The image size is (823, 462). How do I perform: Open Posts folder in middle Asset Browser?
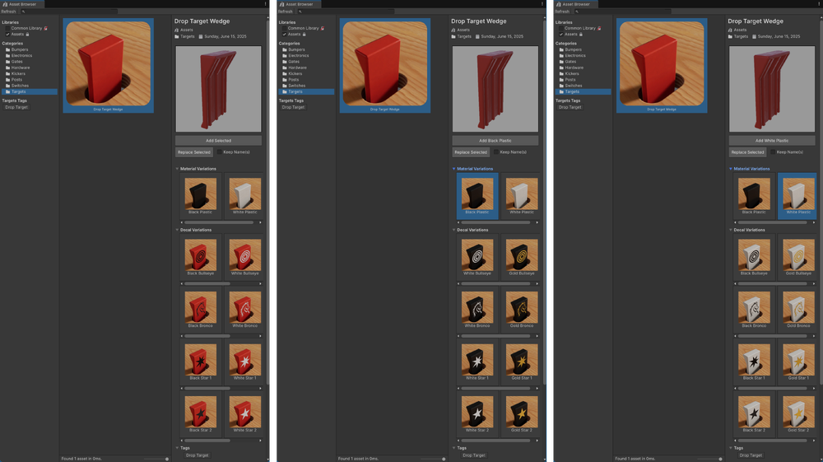coord(294,80)
